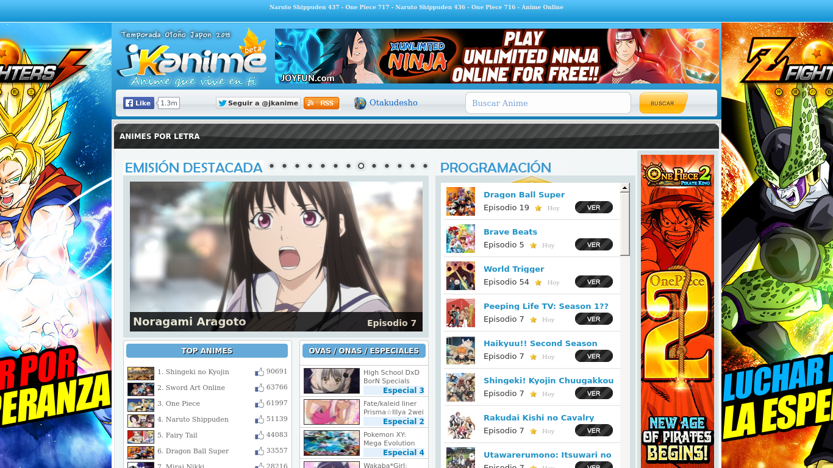This screenshot has width=833, height=468.
Task: Click VER for Peeping Life TV
Action: click(594, 319)
